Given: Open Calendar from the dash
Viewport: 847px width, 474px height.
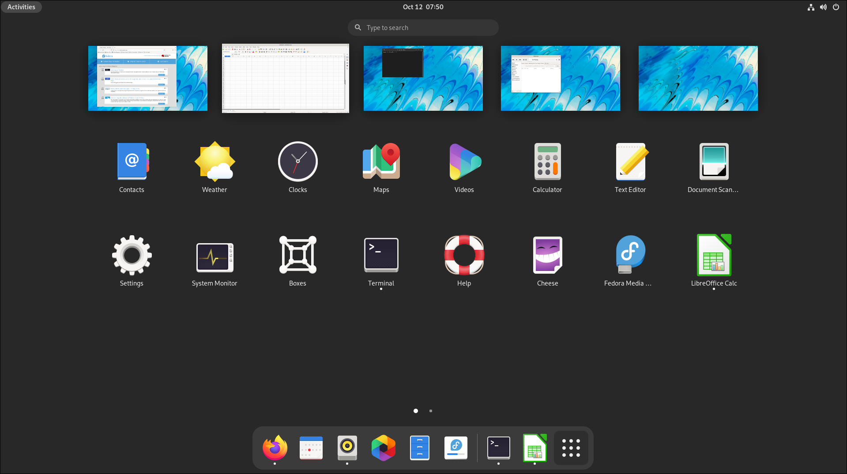Looking at the screenshot, I should [311, 448].
